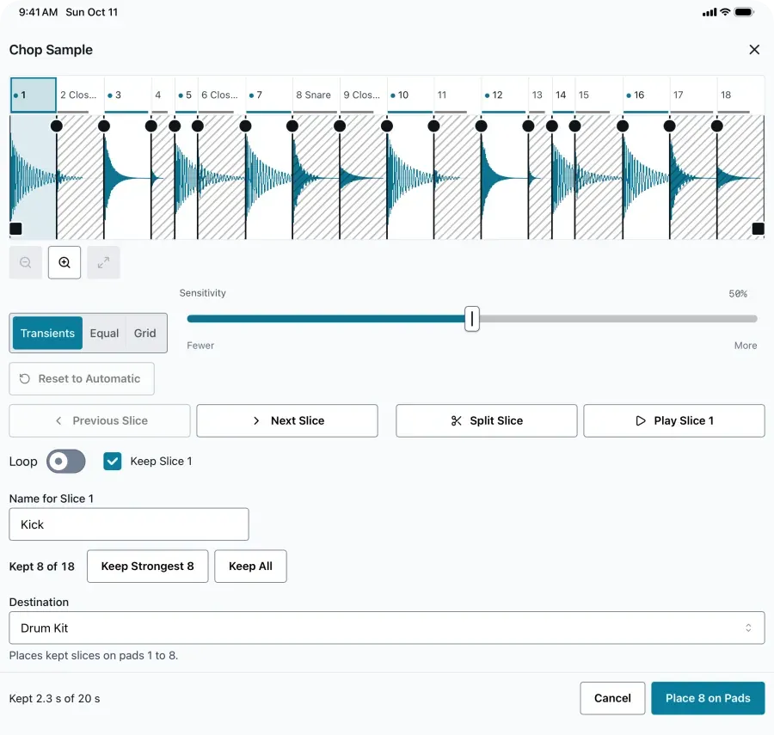Select the Equal slicing mode
The width and height of the screenshot is (774, 735).
104,333
